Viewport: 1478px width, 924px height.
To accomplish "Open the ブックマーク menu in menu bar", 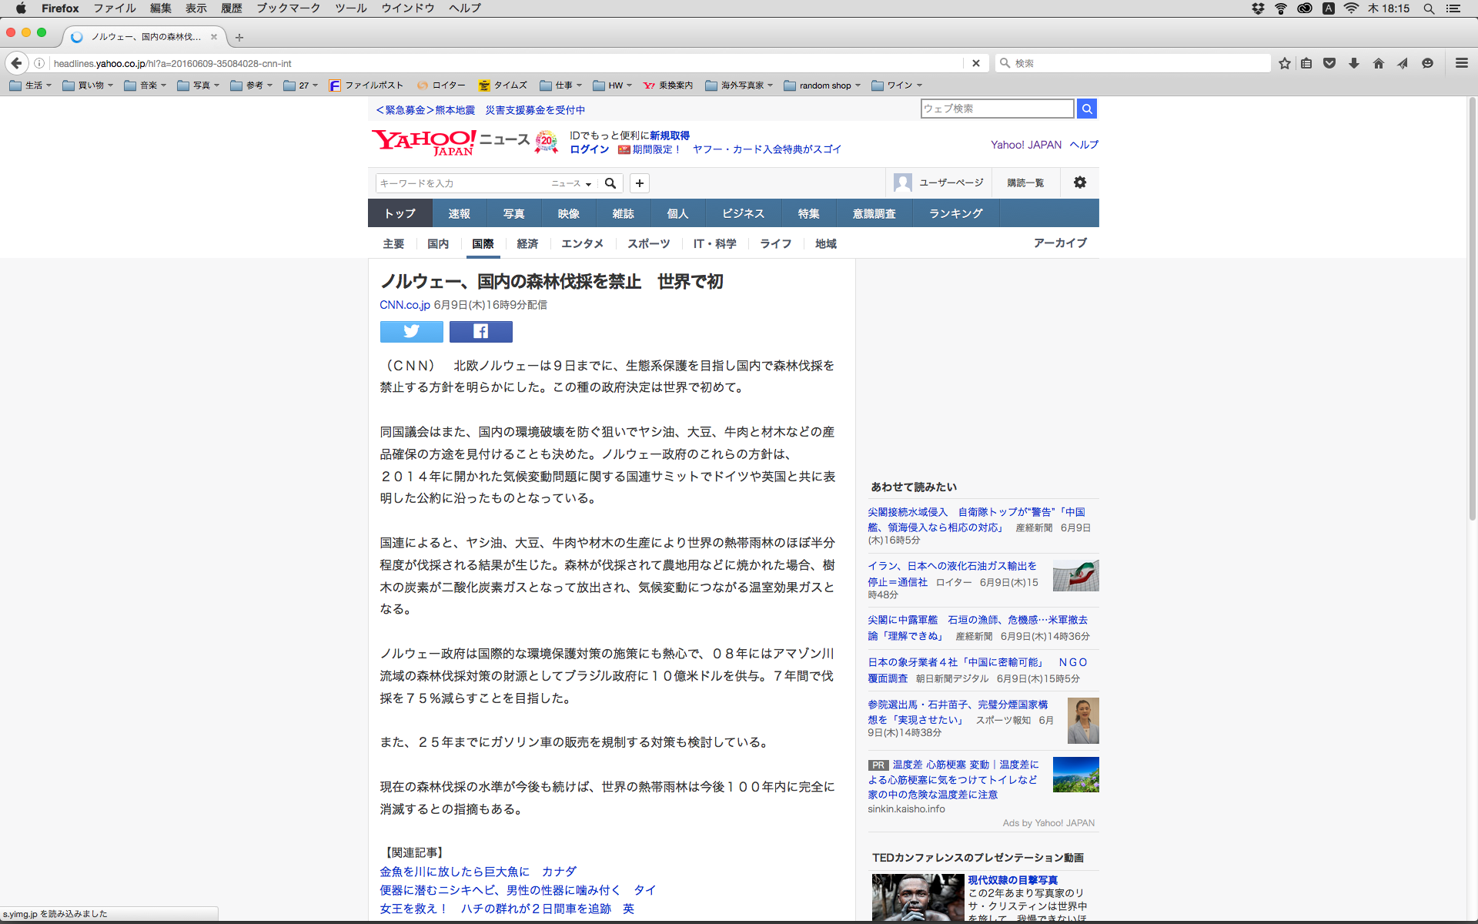I will (x=288, y=8).
